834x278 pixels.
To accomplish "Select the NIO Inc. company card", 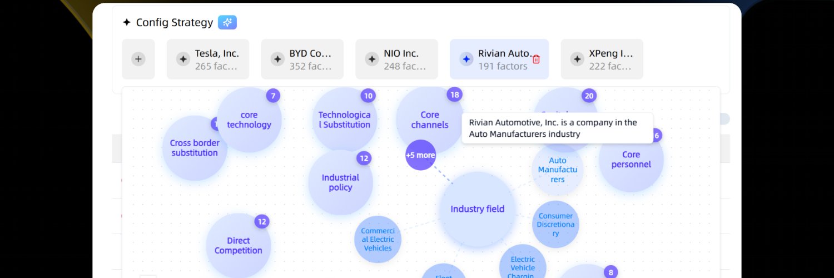I will click(x=397, y=59).
